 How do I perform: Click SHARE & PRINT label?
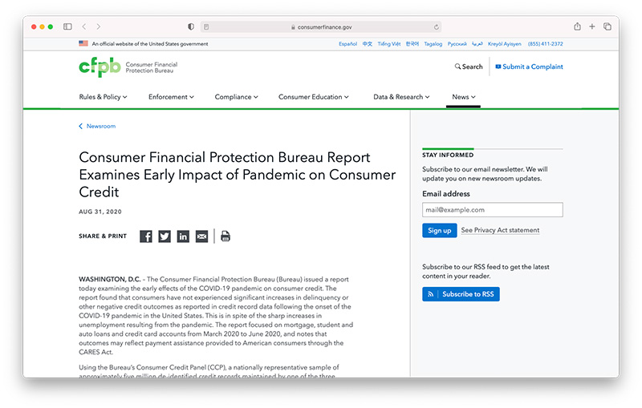click(103, 236)
